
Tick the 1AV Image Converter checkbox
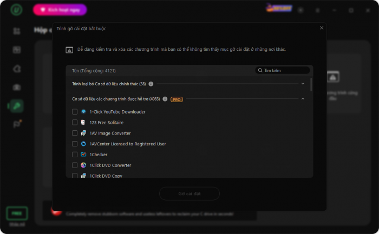75,133
